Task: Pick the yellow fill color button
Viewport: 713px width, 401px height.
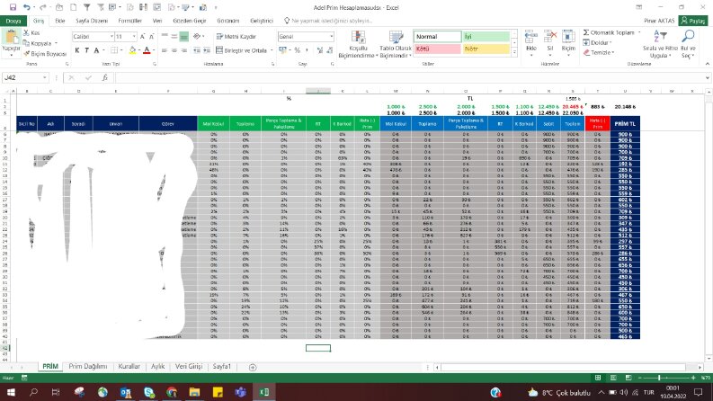Action: click(132, 50)
